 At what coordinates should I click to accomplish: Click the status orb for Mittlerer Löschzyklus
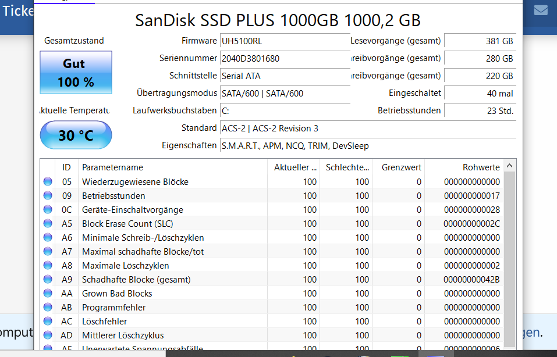[x=48, y=335]
